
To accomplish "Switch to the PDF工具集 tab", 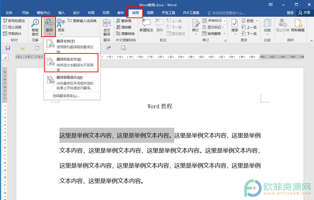I will (x=191, y=13).
